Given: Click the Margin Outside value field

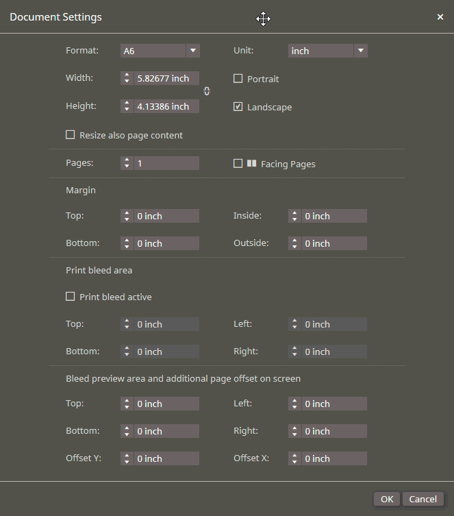Looking at the screenshot, I should coord(334,243).
